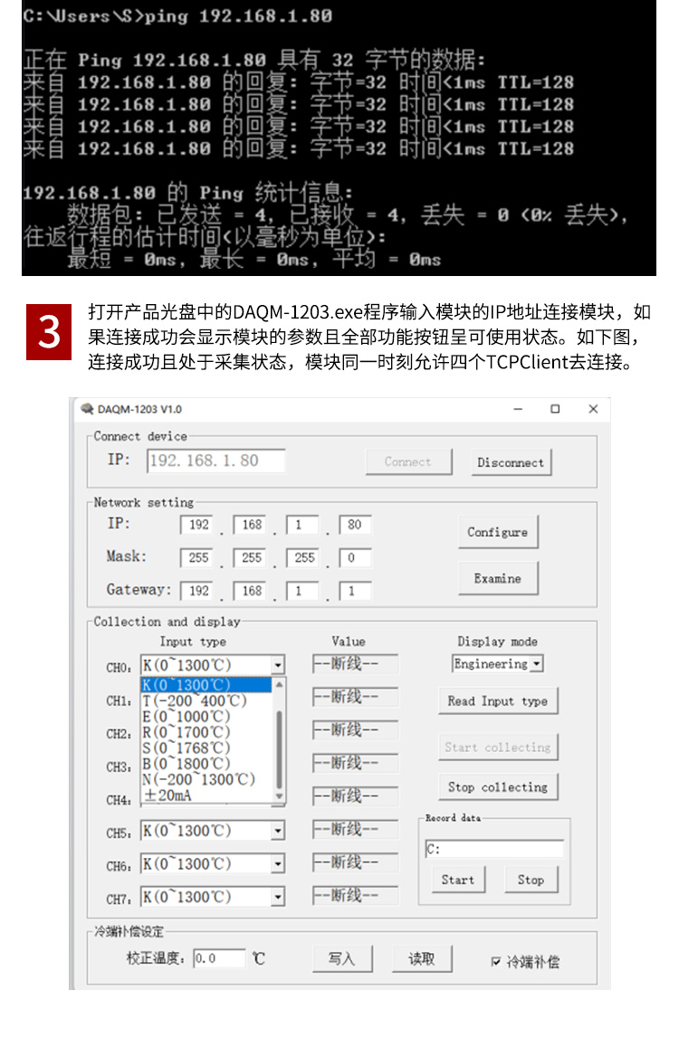The image size is (679, 1038).
Task: Click the Network IP last octet 80
Action: (355, 524)
